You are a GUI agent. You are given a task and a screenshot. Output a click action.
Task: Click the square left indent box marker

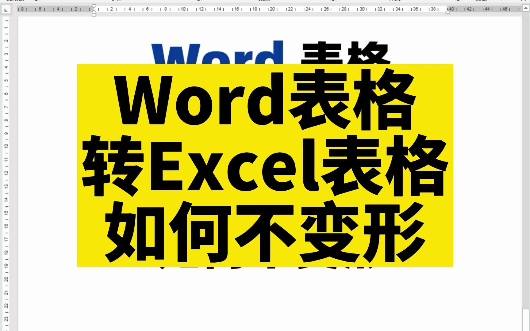pos(94,14)
